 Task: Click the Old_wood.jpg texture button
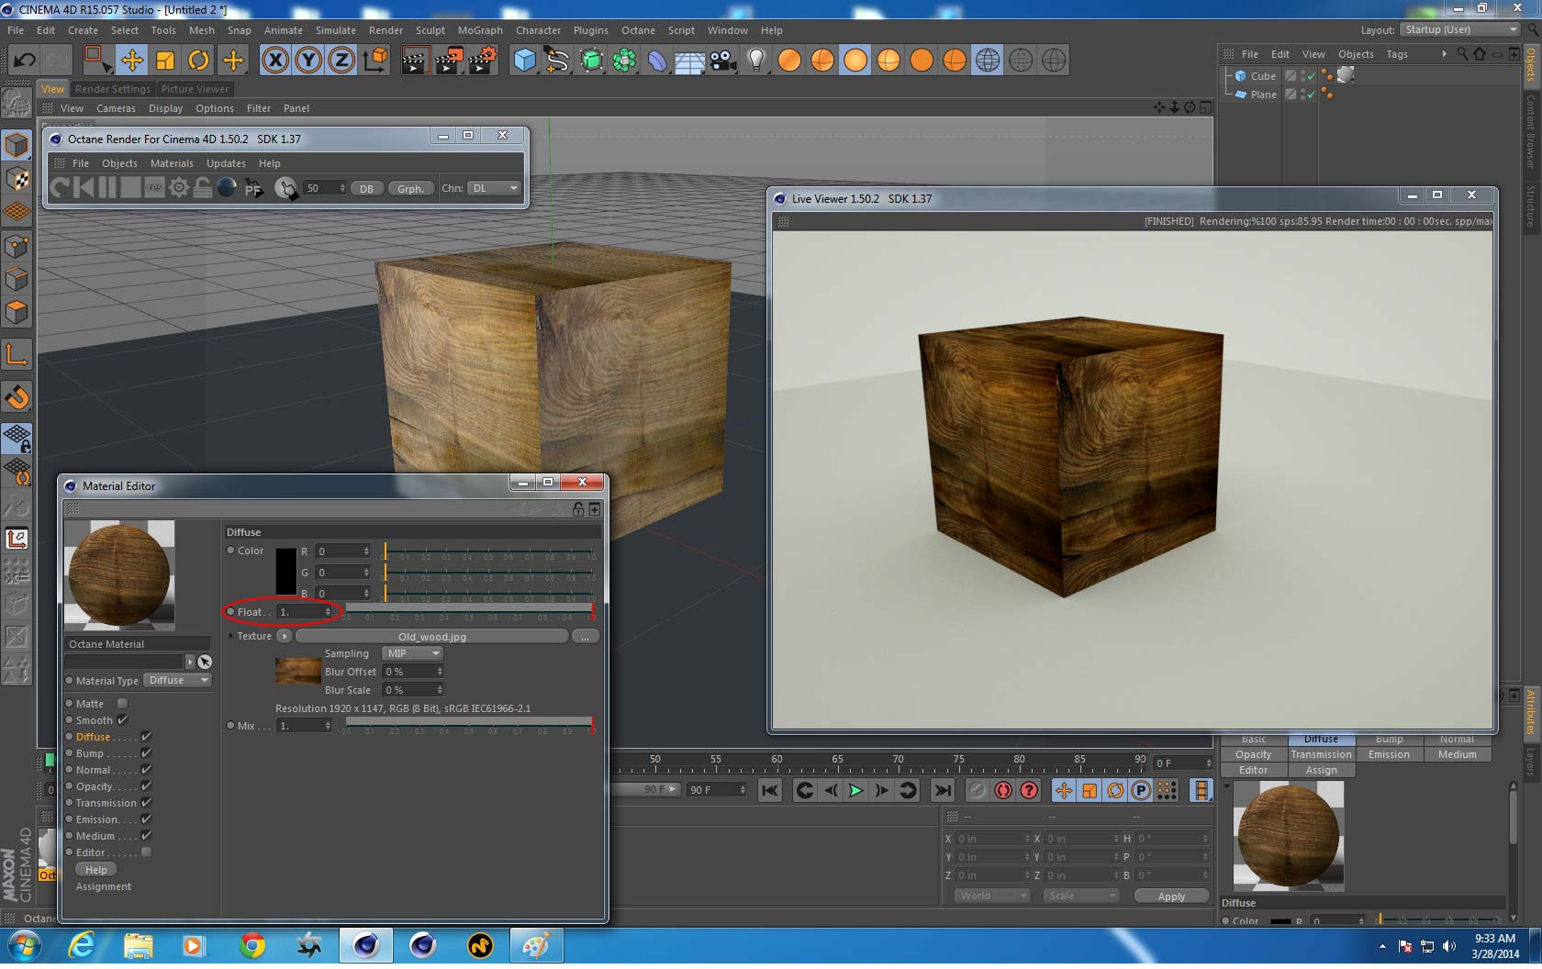(x=431, y=637)
